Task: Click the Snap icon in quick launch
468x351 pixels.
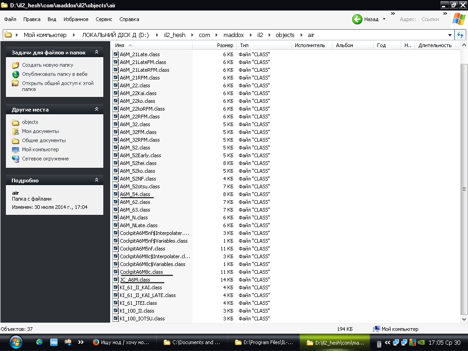Action: [54, 342]
